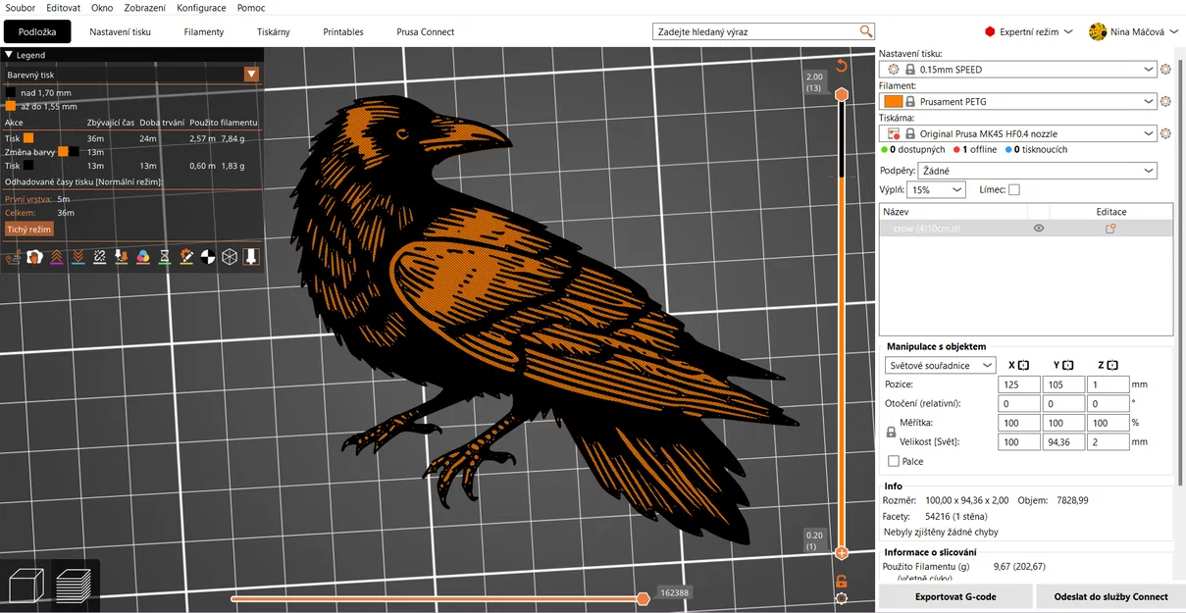Click the upper layer slider thumb at 2.00
The width and height of the screenshot is (1186, 613).
pyautogui.click(x=841, y=94)
